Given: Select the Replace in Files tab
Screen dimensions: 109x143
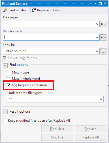Looking at the screenshot, I should point(46,10).
